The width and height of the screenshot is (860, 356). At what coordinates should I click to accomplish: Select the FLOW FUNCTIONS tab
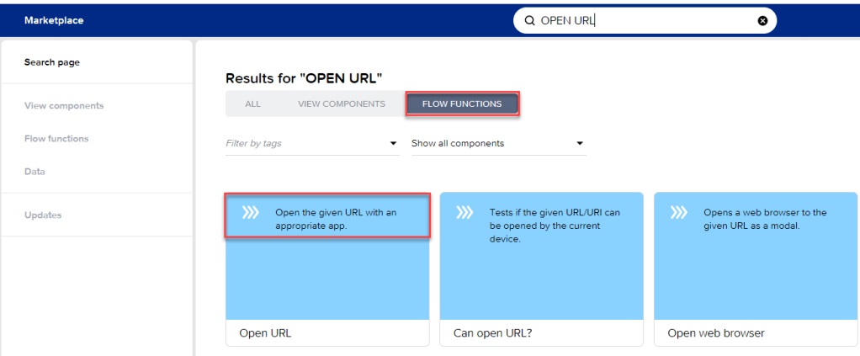[462, 104]
